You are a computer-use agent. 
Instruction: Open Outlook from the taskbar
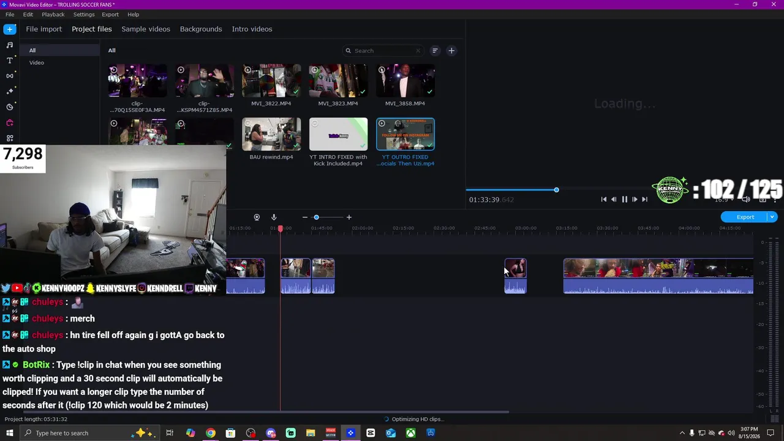point(391,433)
